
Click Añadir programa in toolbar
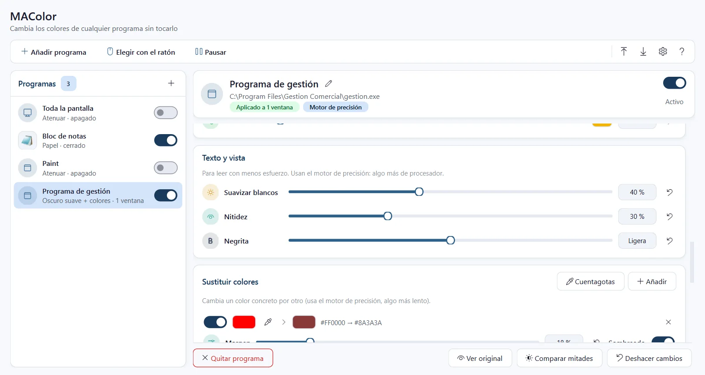click(54, 52)
